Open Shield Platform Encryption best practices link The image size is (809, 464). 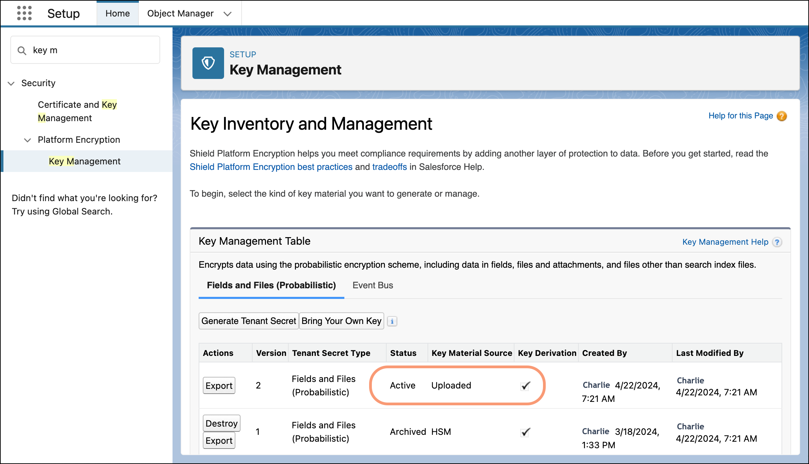[x=271, y=167]
